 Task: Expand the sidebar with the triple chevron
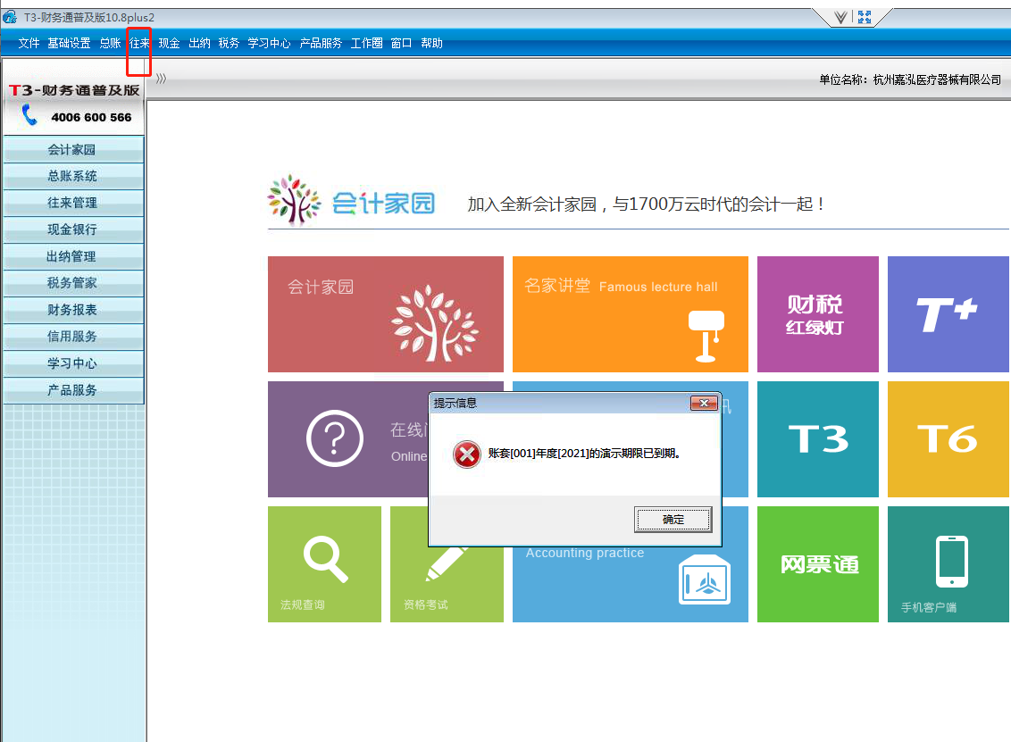[161, 79]
